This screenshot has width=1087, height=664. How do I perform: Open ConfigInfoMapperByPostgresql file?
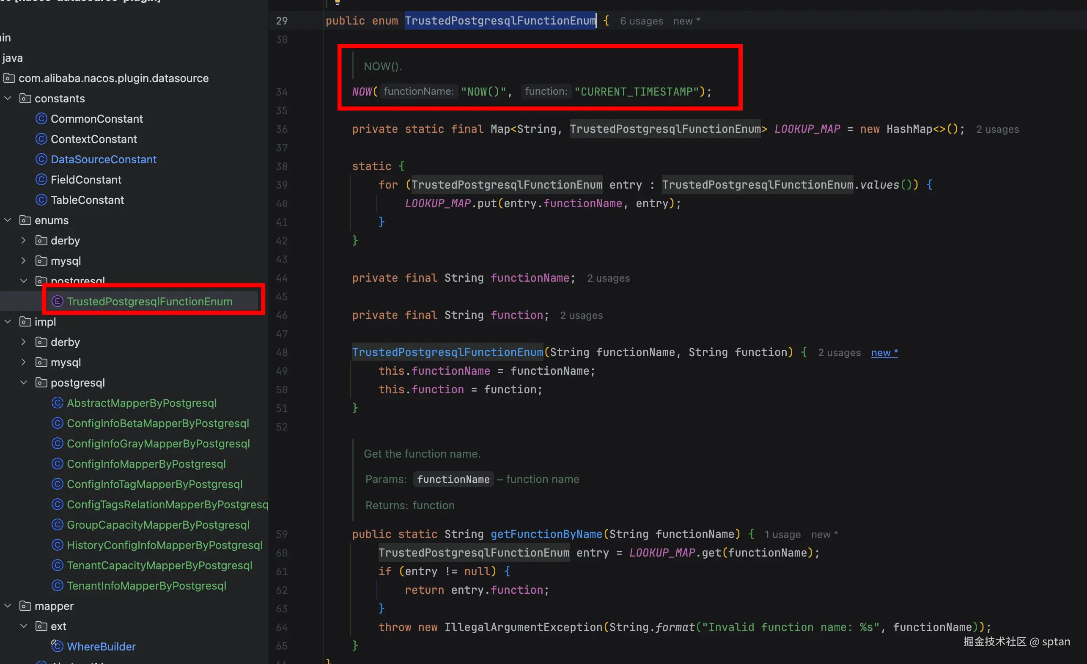click(146, 464)
